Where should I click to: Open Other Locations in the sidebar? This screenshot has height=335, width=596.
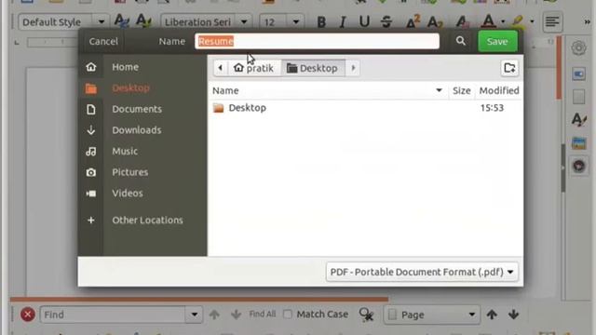(x=147, y=221)
